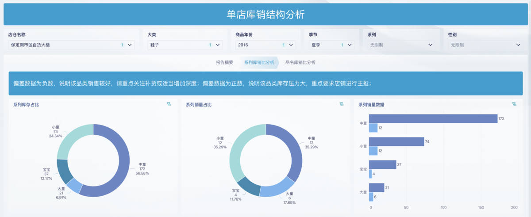Viewport: 531px width, 217px height.
Task: Select the 系列库销比分析 tab
Action: click(259, 63)
